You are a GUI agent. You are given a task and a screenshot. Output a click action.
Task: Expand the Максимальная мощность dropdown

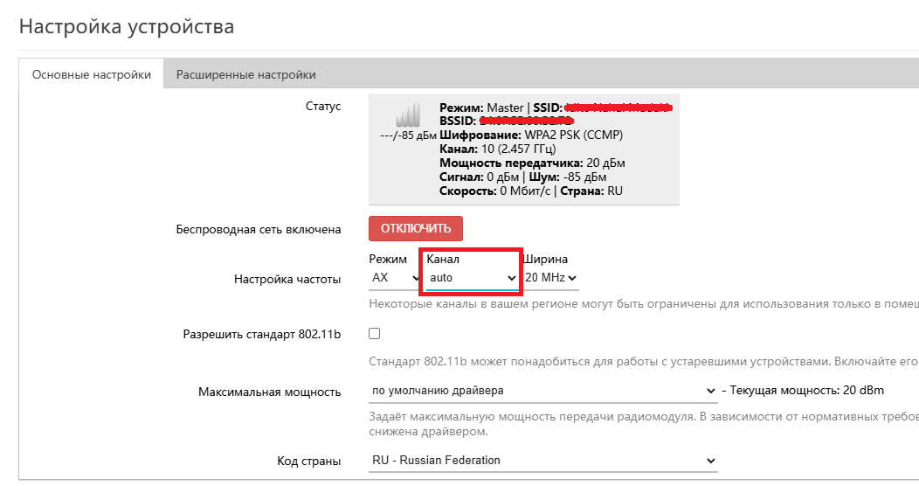(542, 391)
